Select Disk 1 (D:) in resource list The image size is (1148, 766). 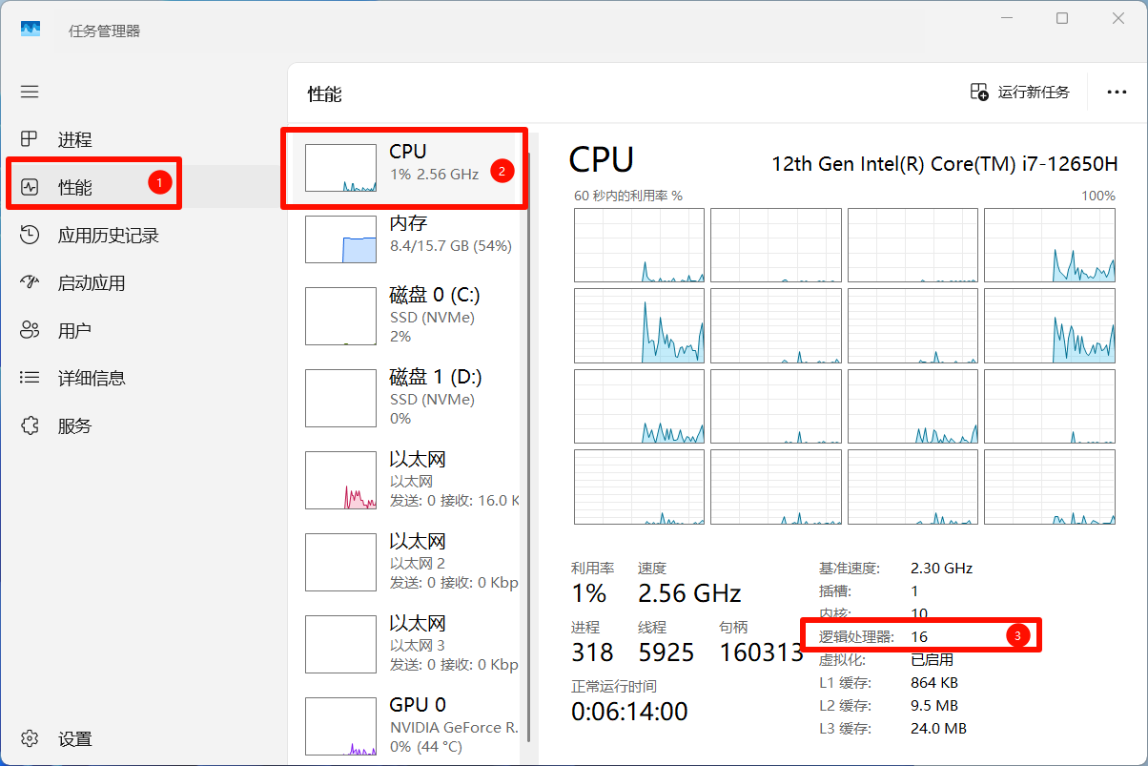410,398
